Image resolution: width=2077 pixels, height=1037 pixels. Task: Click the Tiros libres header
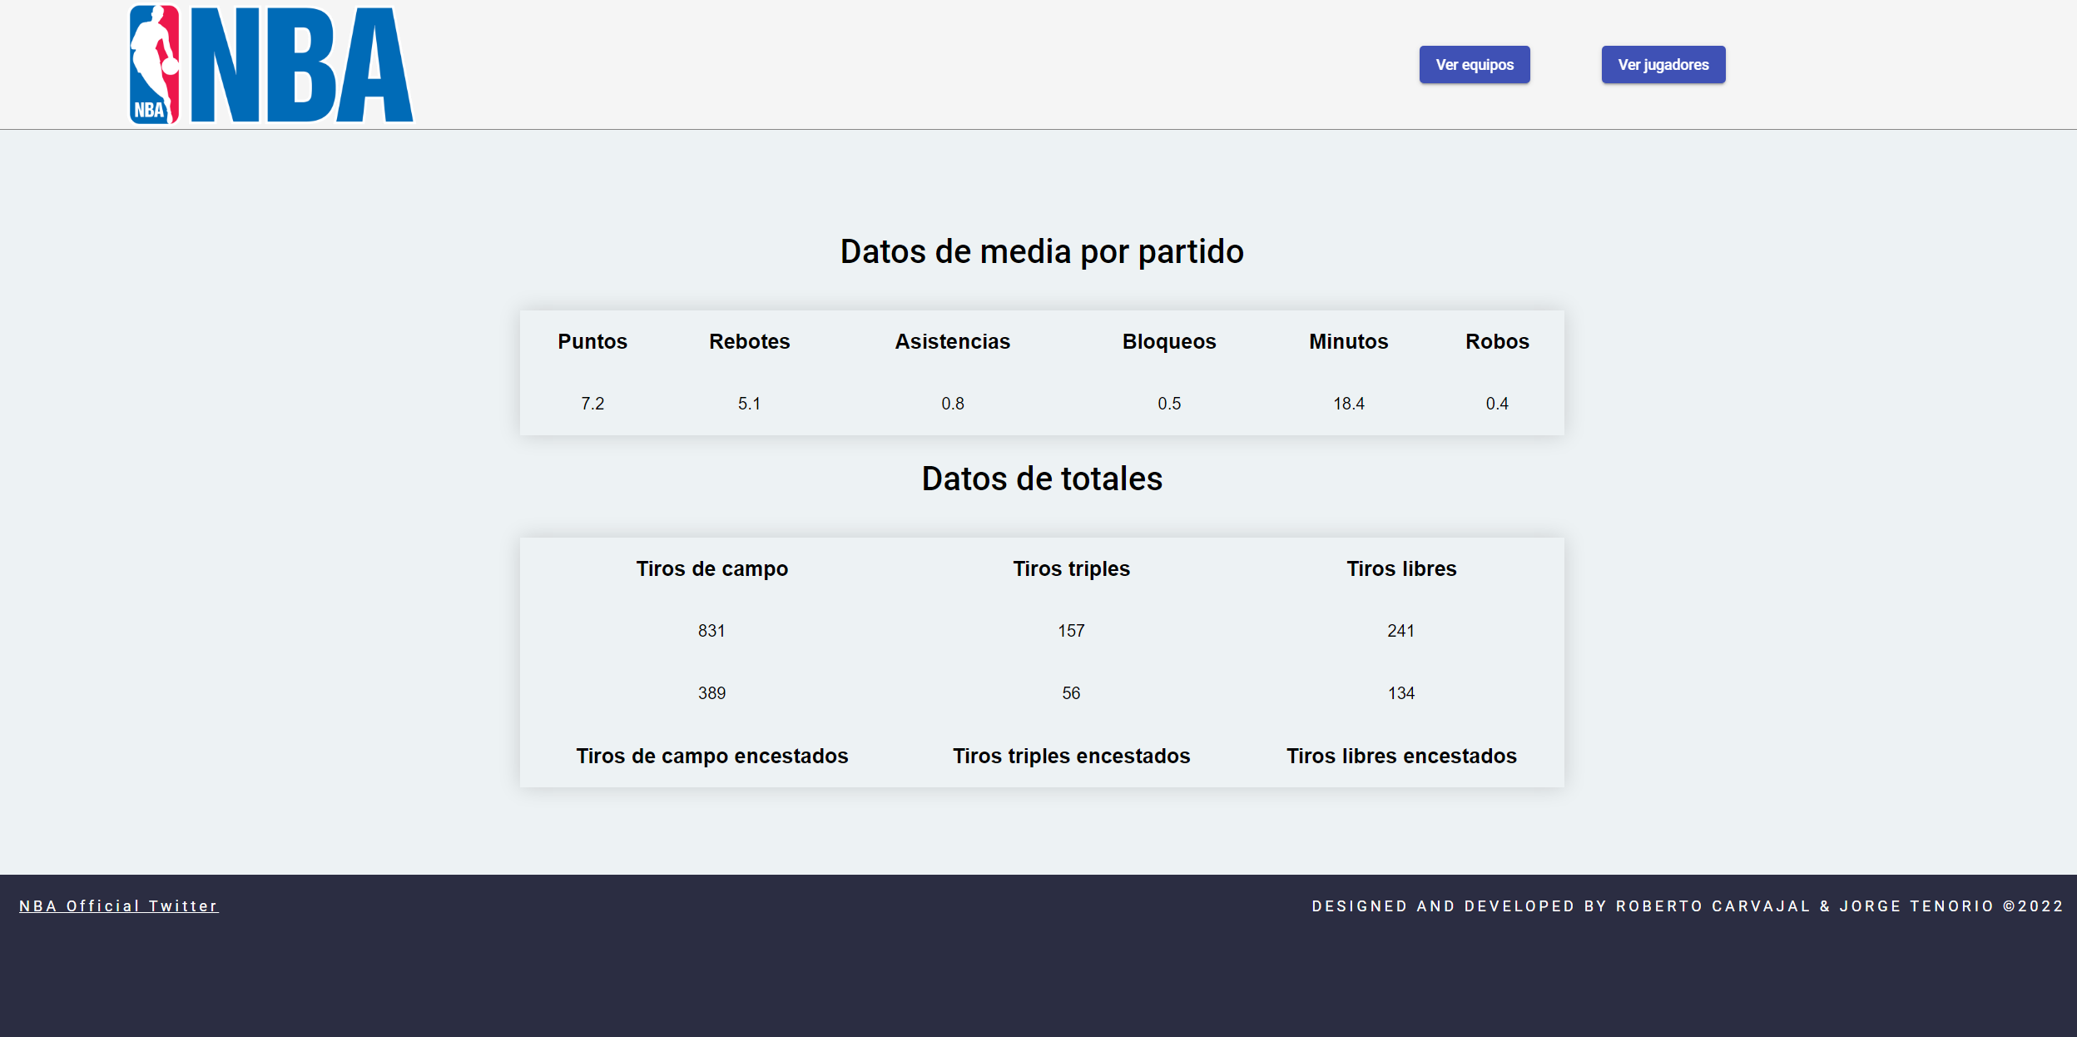[x=1401, y=568]
